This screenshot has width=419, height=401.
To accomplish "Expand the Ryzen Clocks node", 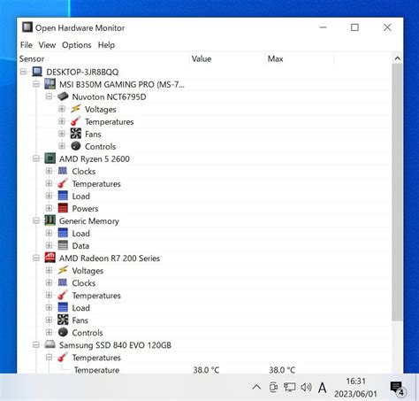I will (49, 171).
